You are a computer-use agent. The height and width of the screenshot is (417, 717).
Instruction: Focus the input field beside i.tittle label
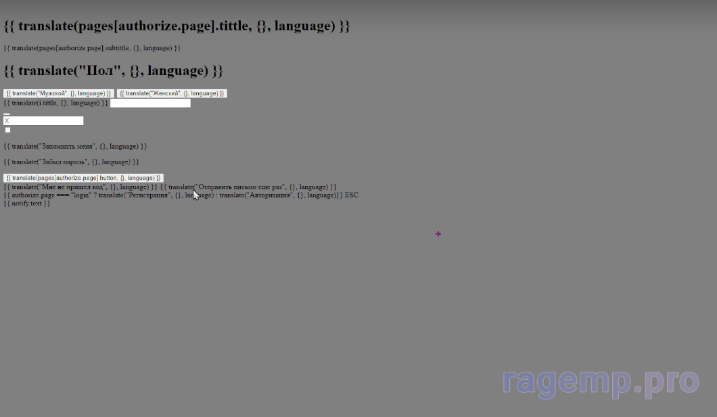point(150,103)
